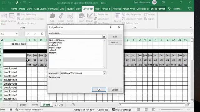Open XML Map Properties
The image size is (200, 112).
click(x=132, y=15)
